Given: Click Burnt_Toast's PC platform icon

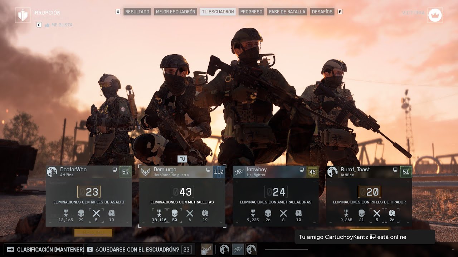Looking at the screenshot, I should tap(395, 170).
